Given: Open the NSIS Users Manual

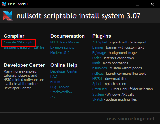Looking at the screenshot, I should tap(65, 42).
